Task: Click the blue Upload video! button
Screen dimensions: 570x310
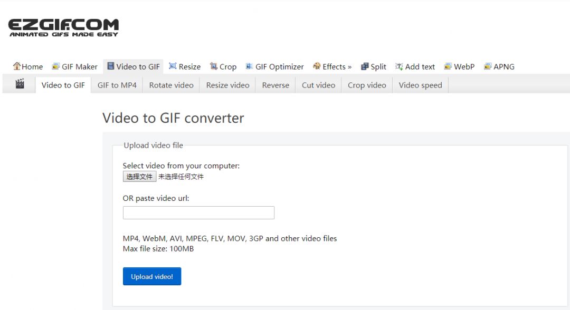Action: (152, 277)
